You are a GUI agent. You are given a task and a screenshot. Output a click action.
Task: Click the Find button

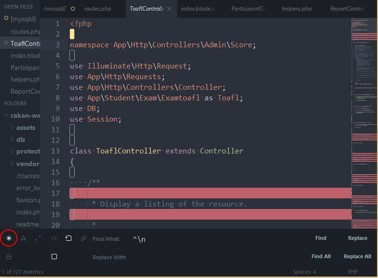321,238
